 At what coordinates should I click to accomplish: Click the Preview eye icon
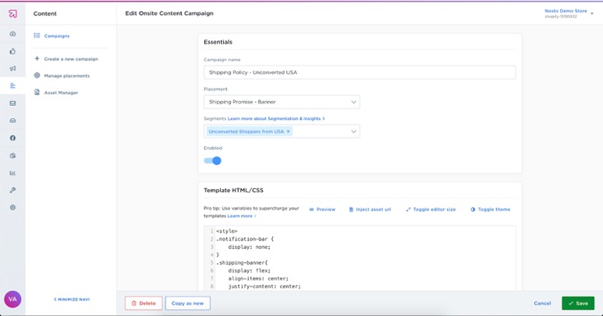click(x=311, y=209)
